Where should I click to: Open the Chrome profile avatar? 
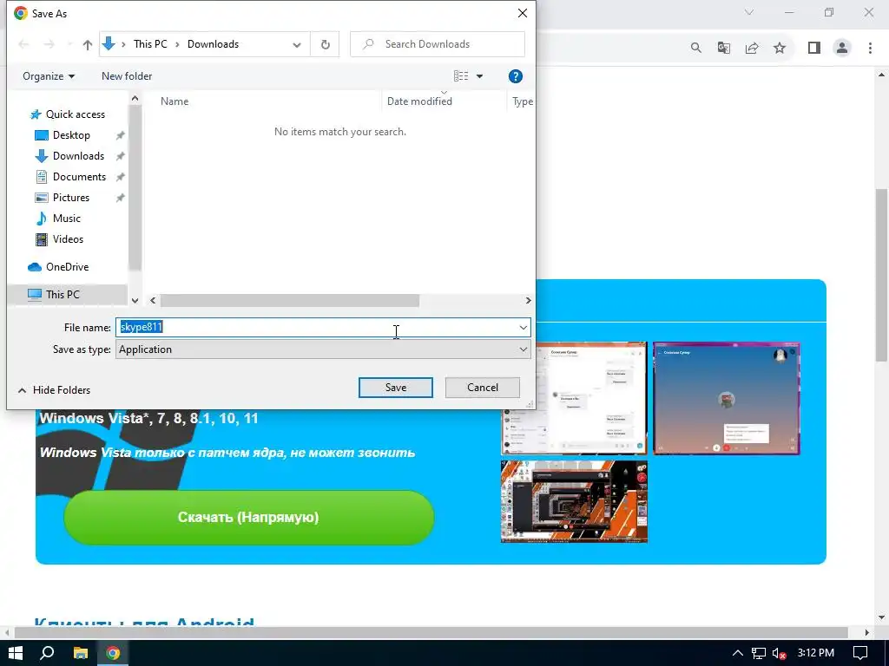tap(842, 49)
